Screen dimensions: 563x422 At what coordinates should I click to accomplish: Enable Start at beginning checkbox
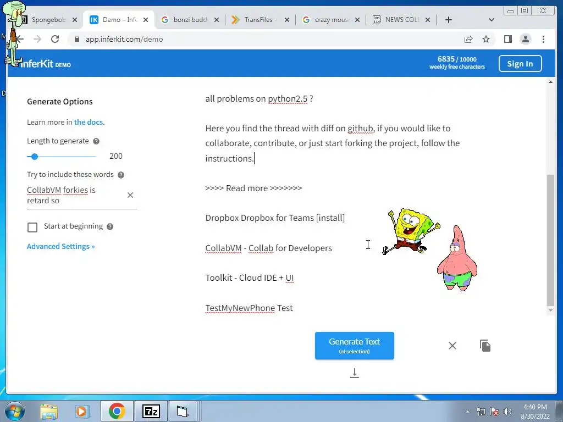[32, 227]
